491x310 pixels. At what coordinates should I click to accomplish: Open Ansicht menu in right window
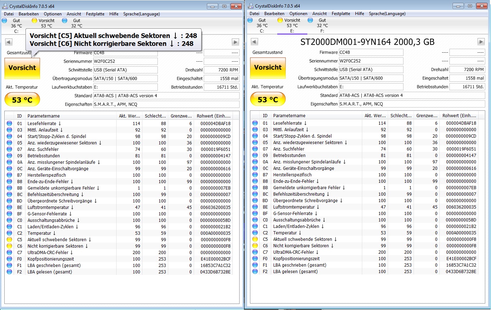coord(320,14)
